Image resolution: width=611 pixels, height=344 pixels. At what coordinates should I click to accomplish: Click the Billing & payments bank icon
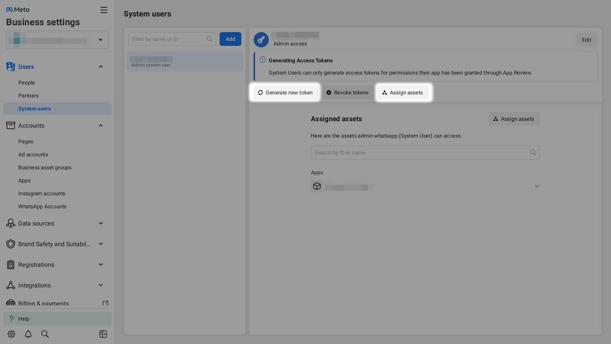tap(11, 303)
